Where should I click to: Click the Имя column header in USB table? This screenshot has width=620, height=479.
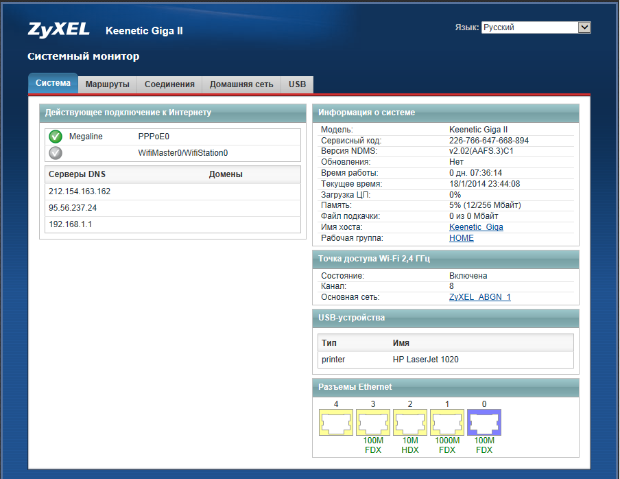[401, 343]
